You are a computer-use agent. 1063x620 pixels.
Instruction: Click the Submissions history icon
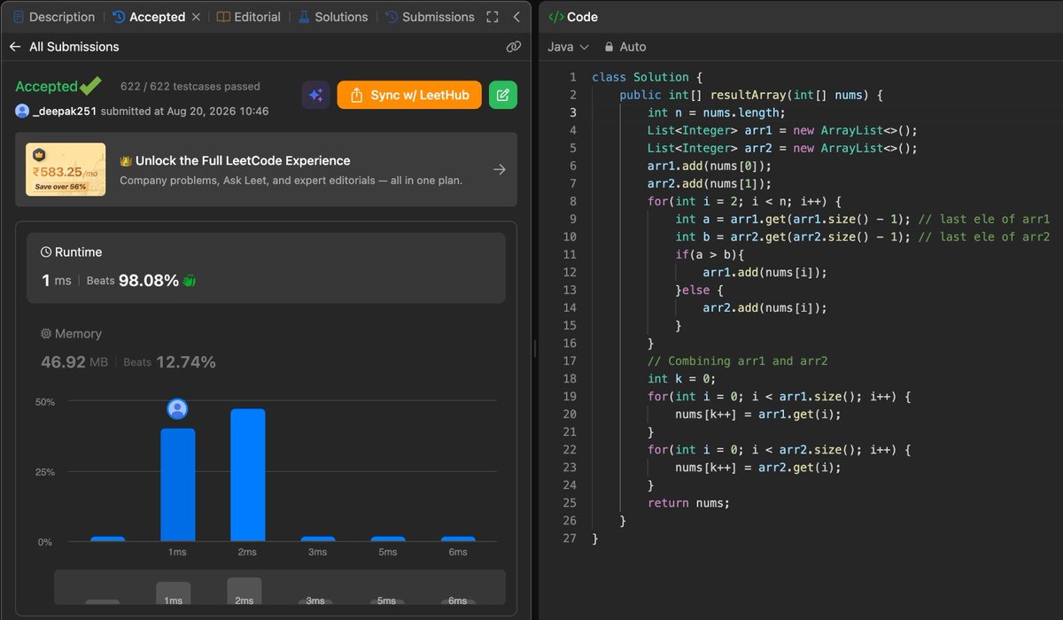point(391,17)
